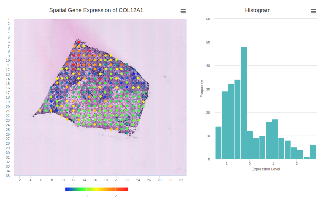Viewport: 327px width, 204px height.
Task: Click the 'Spatial Gene Expression of COL12A1' title
Action: (x=96, y=10)
